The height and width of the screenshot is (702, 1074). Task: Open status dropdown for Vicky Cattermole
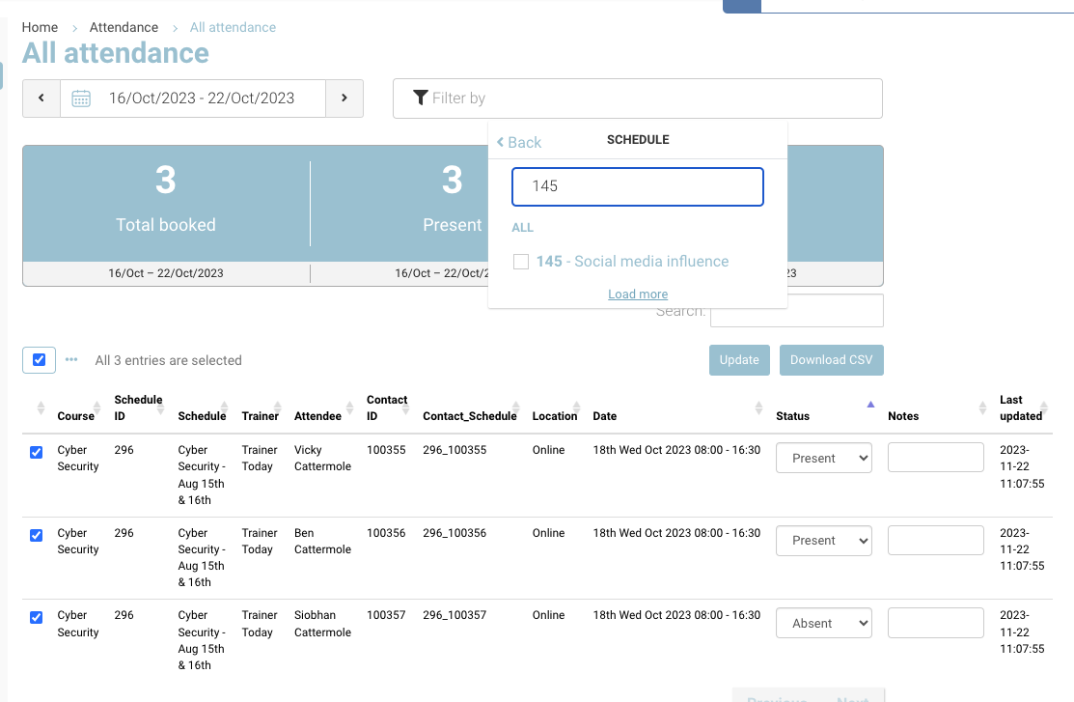tap(823, 459)
